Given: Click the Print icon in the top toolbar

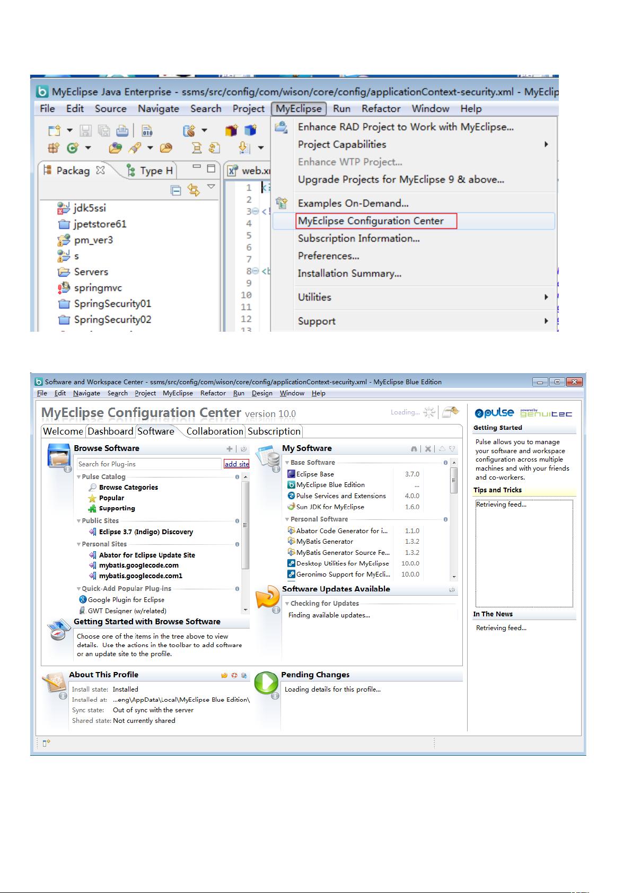Looking at the screenshot, I should coord(122,130).
